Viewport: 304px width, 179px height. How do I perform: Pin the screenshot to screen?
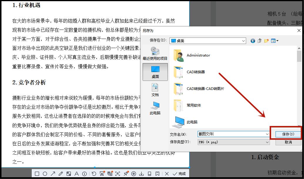(126, 173)
